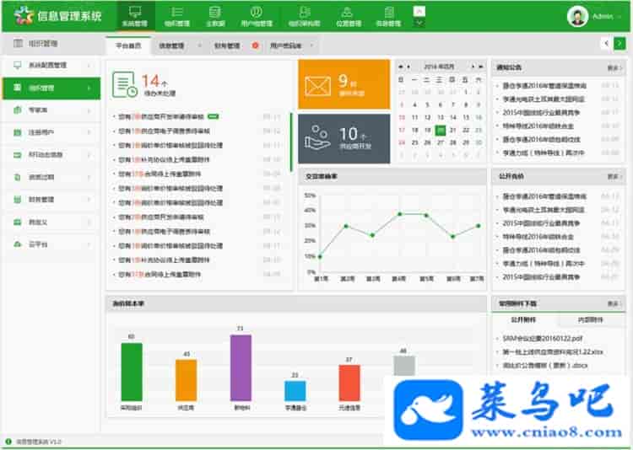Go to next year in the calendar
The width and height of the screenshot is (633, 450).
[481, 67]
